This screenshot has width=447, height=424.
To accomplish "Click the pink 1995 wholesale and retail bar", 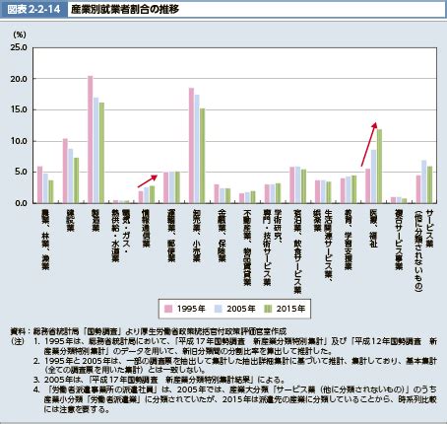I will point(191,145).
